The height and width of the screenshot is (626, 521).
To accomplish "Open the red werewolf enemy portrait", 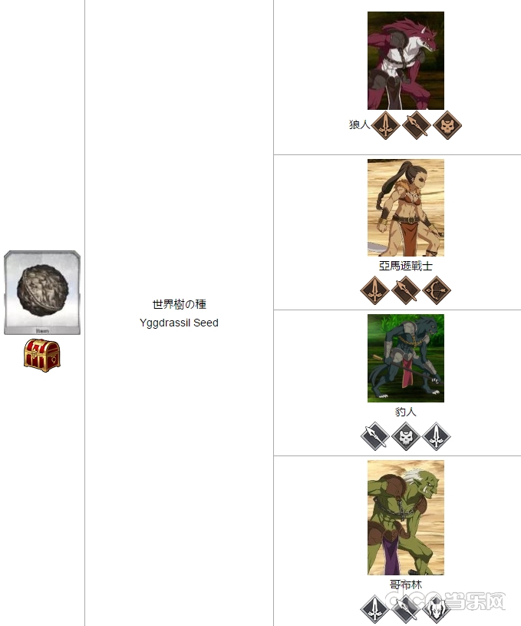I will [406, 61].
